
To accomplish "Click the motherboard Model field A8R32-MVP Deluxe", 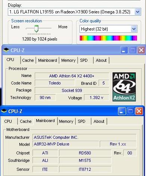I will 66,144.
